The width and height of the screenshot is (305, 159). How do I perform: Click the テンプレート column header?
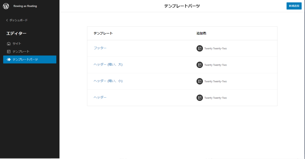(x=103, y=33)
